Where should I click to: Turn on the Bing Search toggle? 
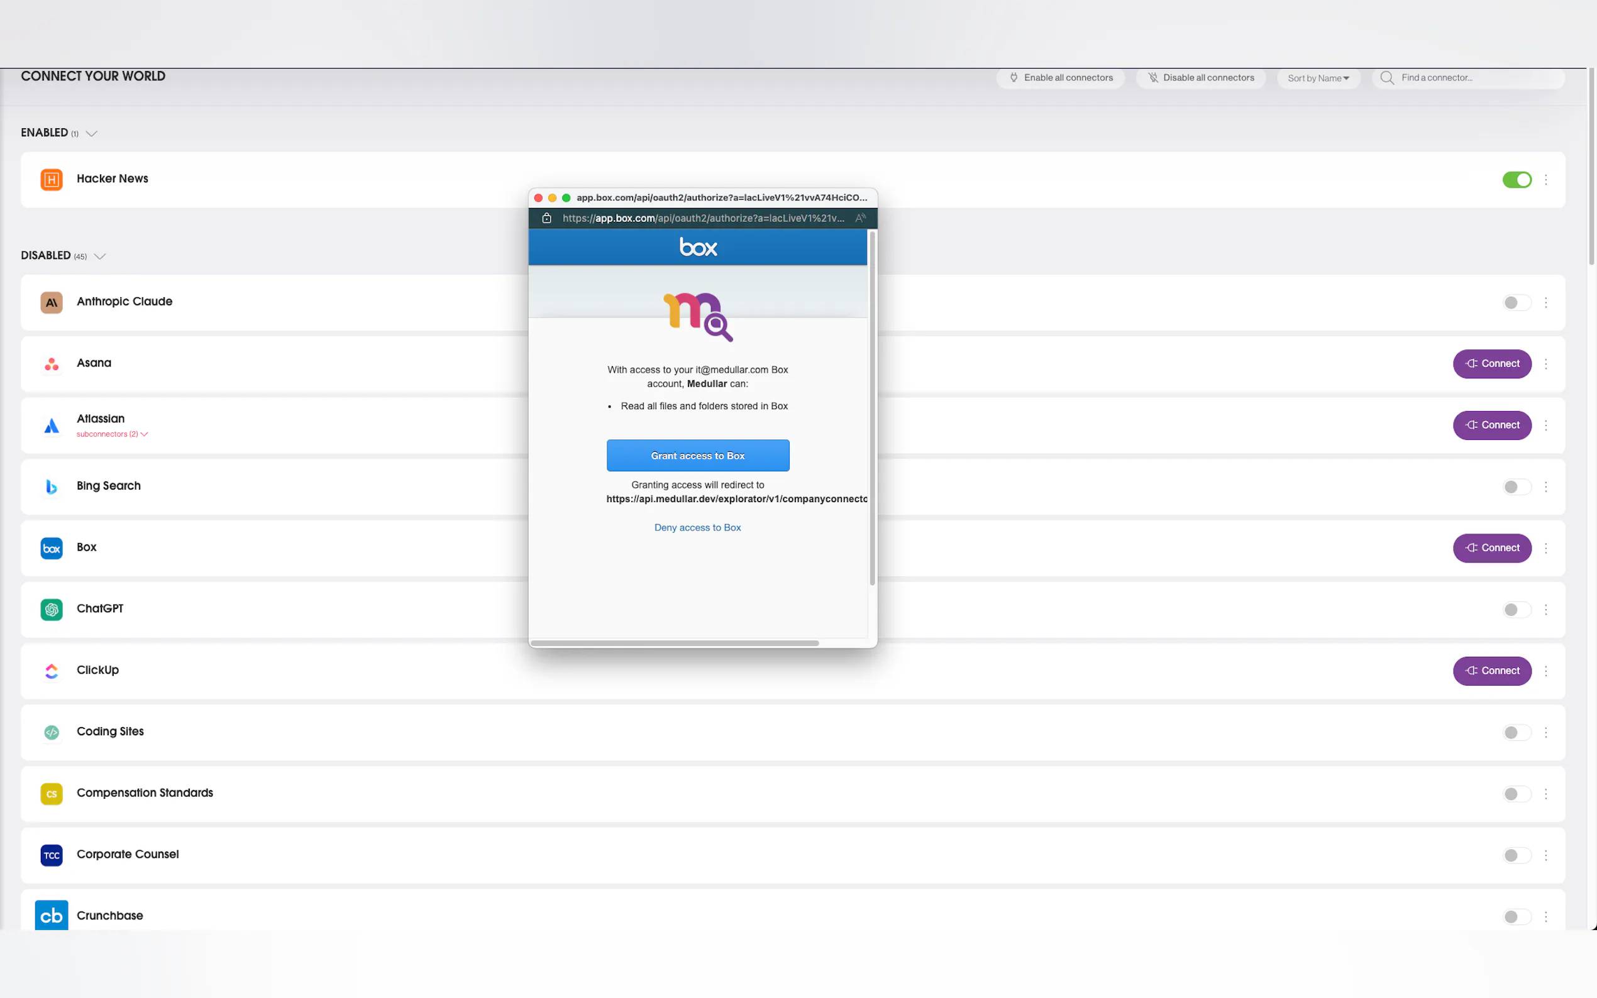click(x=1517, y=486)
